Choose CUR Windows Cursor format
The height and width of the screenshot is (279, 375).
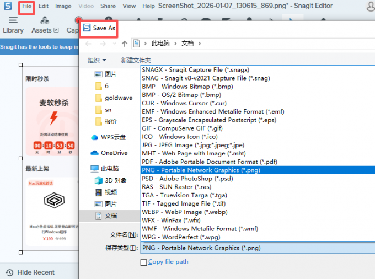pos(258,103)
